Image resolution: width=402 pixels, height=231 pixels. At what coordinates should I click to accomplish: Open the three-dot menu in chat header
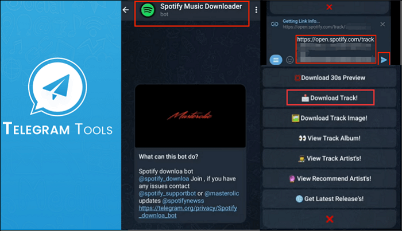256,11
